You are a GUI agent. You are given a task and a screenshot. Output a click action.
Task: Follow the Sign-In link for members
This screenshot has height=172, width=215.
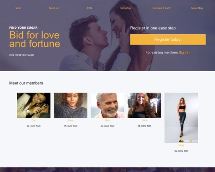184,53
